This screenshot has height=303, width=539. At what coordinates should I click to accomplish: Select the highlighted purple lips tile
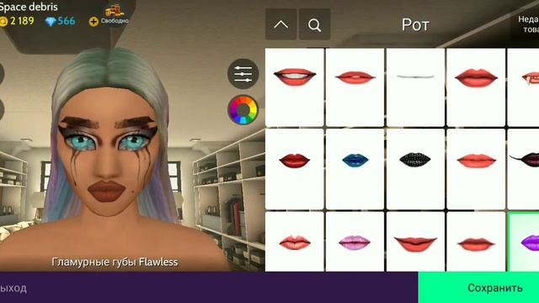click(x=524, y=242)
